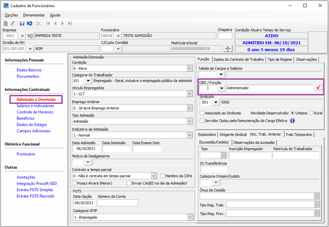Viewport: 329px width, 227px height.
Task: Go to the next record arrow
Action: (62, 23)
